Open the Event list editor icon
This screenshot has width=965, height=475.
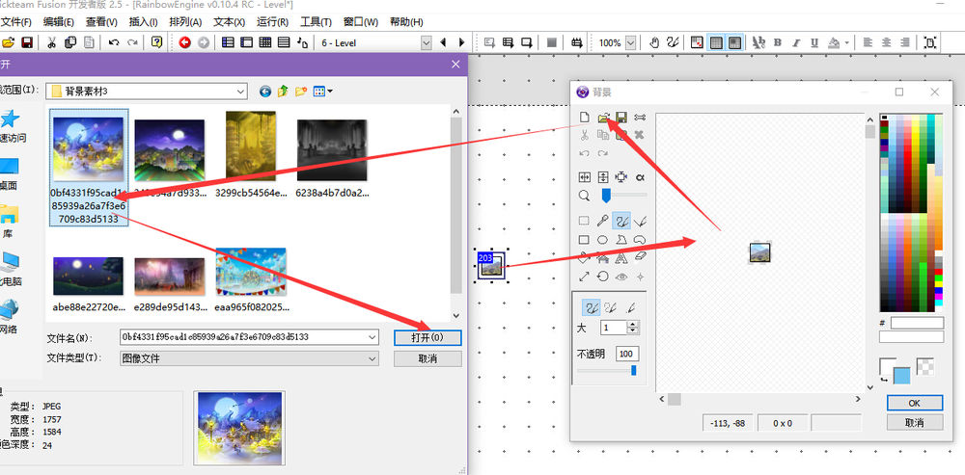point(284,42)
